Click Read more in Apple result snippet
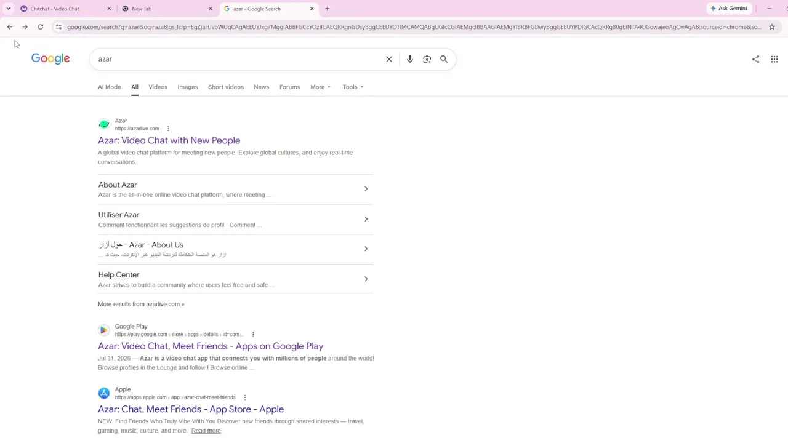This screenshot has width=788, height=443. click(206, 431)
